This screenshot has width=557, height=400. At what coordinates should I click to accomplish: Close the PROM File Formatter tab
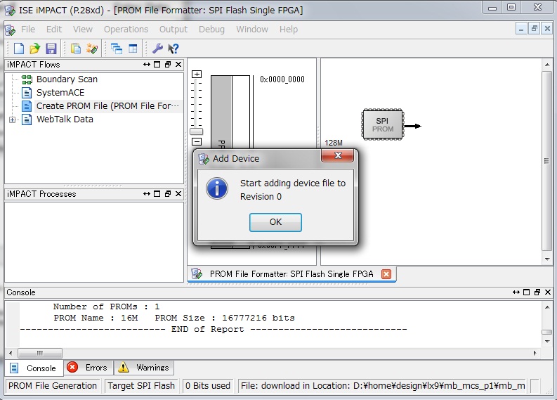[386, 273]
